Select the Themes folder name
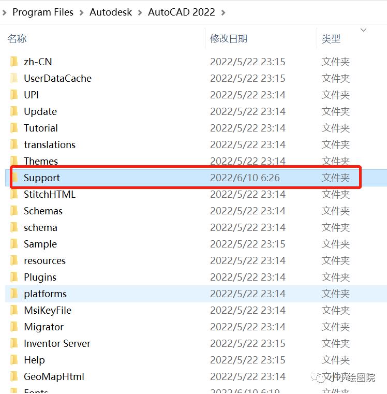This screenshot has height=394, width=387. [41, 161]
